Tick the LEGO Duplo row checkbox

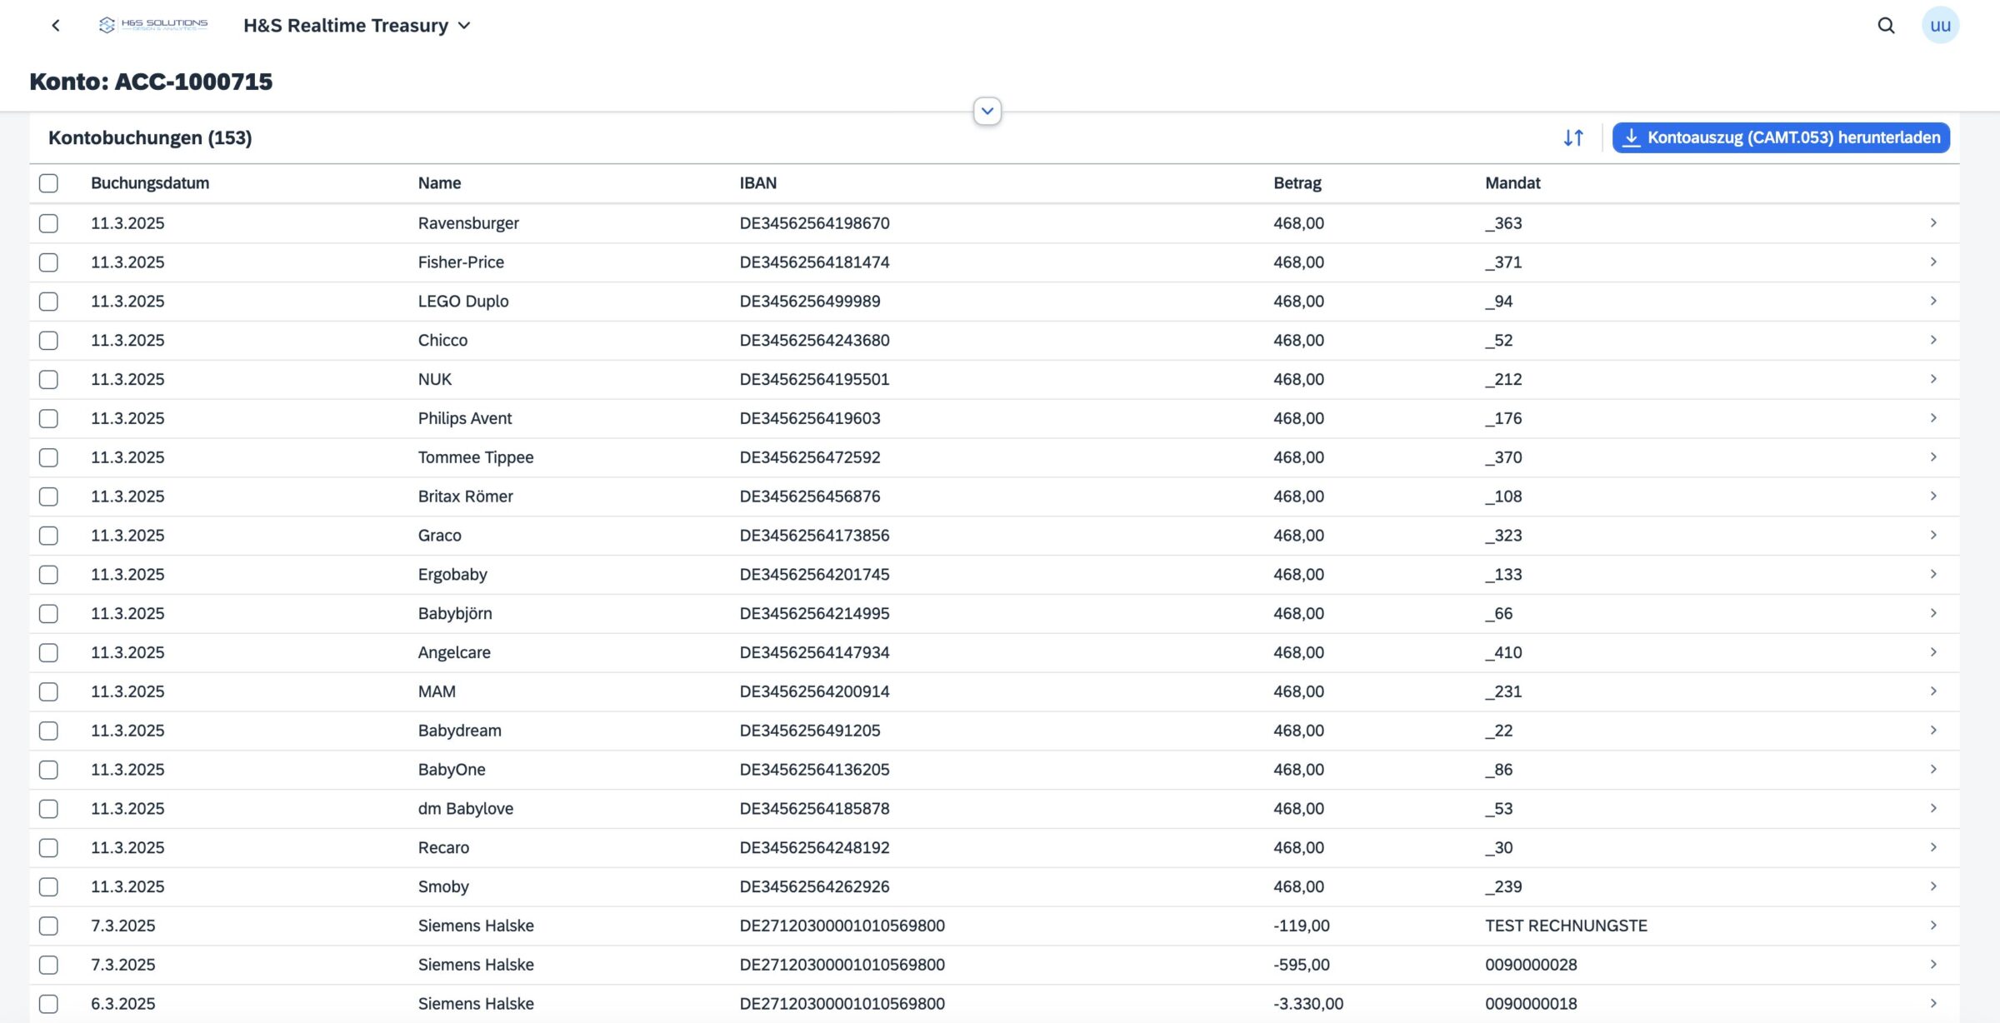pyautogui.click(x=48, y=302)
